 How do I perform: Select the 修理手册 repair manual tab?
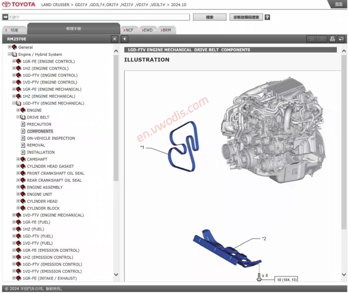pyautogui.click(x=74, y=29)
